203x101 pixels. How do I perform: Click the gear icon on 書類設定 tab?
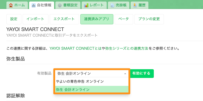(60, 5)
